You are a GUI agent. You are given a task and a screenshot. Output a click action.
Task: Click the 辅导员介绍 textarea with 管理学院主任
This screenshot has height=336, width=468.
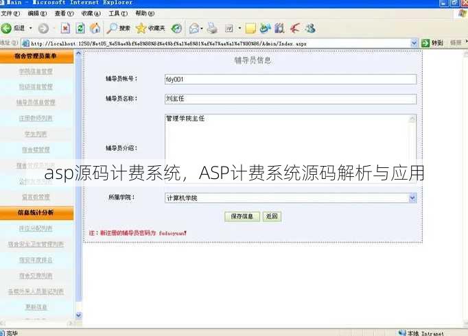pyautogui.click(x=290, y=148)
